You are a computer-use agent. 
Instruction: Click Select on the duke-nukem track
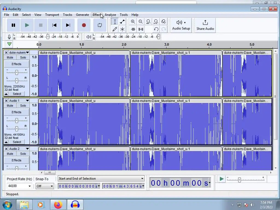(17, 94)
